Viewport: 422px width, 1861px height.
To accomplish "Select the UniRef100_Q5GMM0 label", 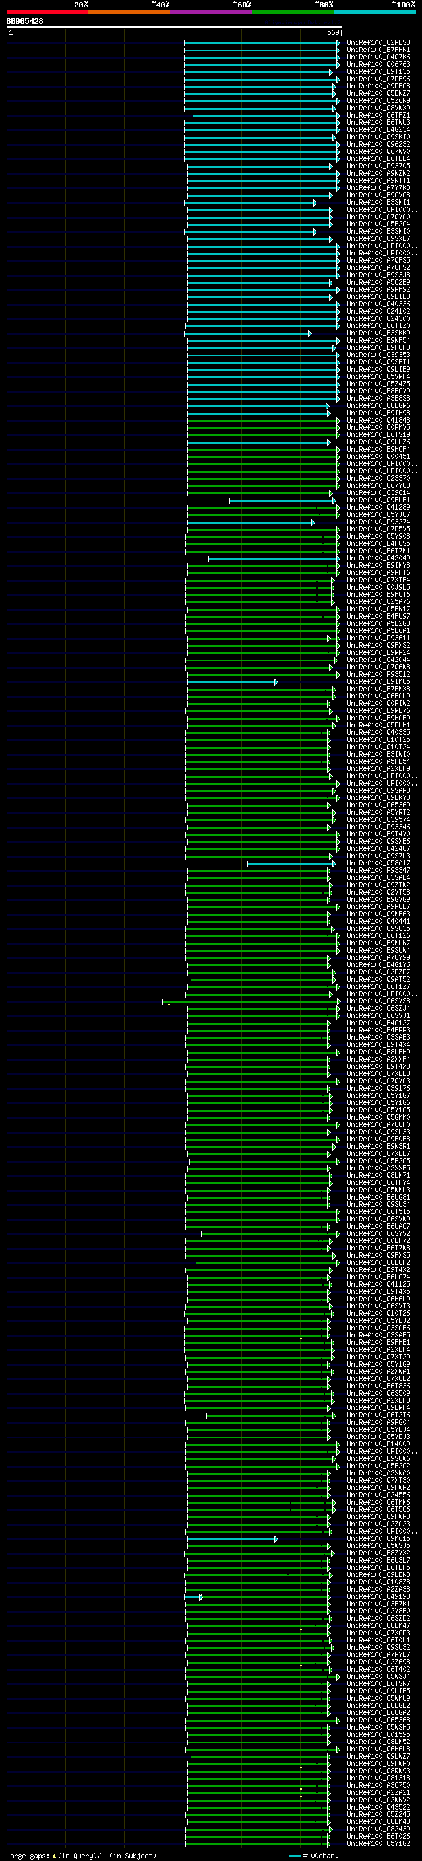I will coord(378,1117).
